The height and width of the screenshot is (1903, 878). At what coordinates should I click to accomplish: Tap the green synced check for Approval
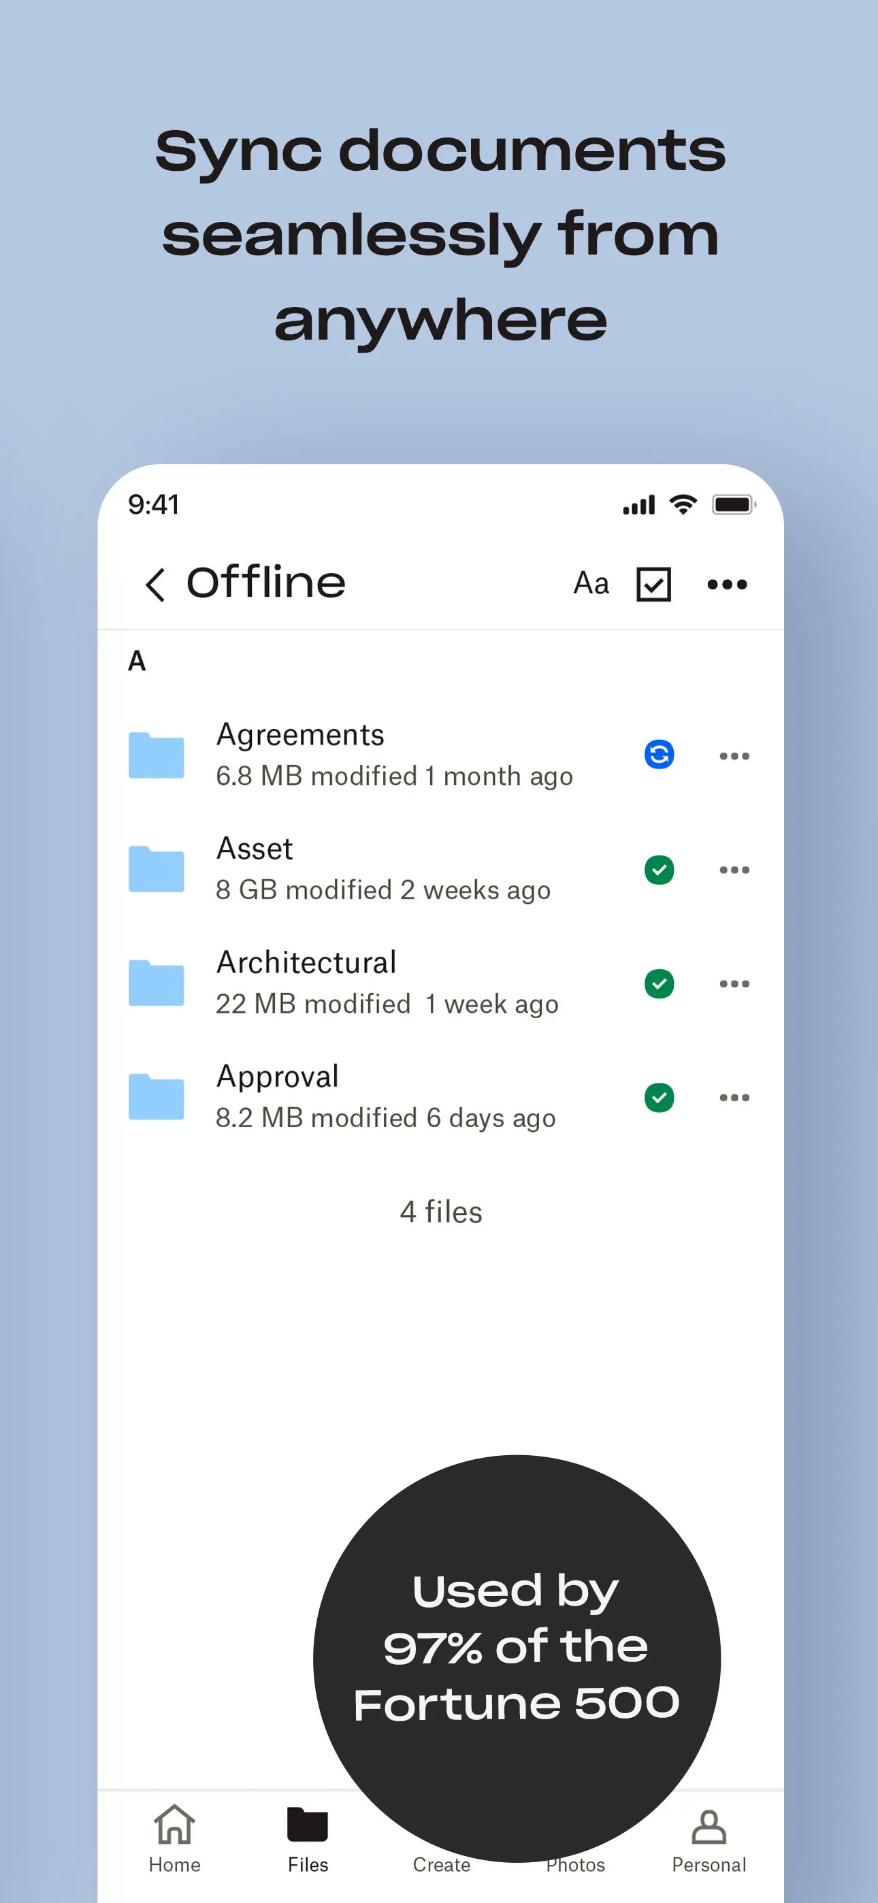[x=660, y=1097]
